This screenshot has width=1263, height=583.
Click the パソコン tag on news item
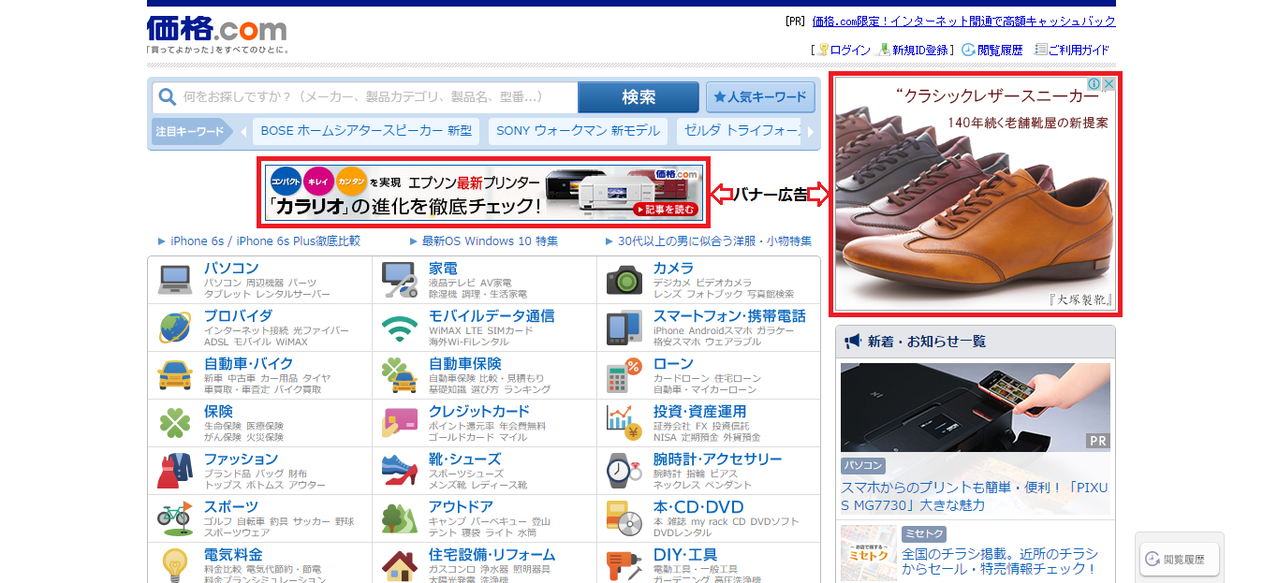click(863, 466)
